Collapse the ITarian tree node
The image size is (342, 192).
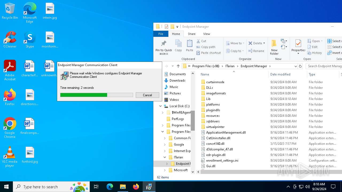tap(165, 157)
